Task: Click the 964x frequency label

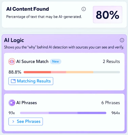Action: [116, 113]
